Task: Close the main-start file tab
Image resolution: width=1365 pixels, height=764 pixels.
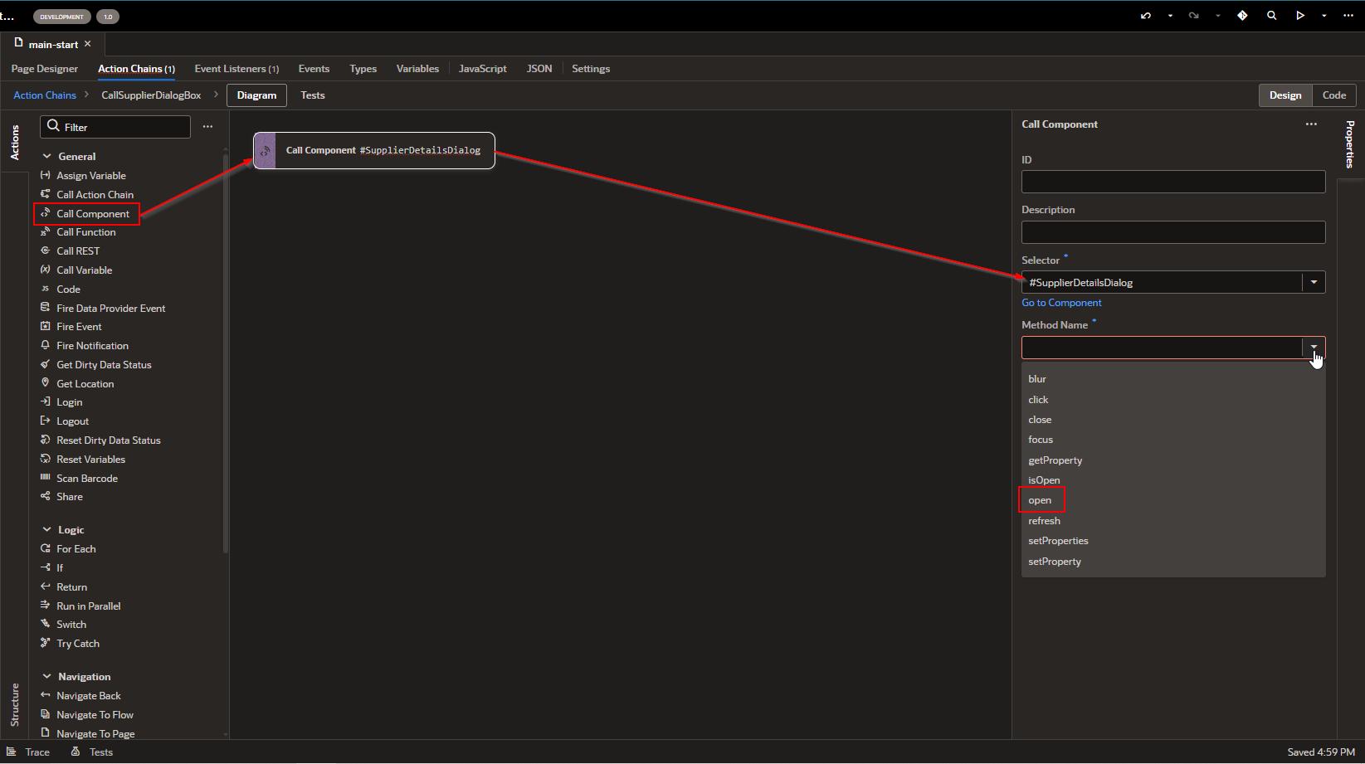Action: [88, 44]
